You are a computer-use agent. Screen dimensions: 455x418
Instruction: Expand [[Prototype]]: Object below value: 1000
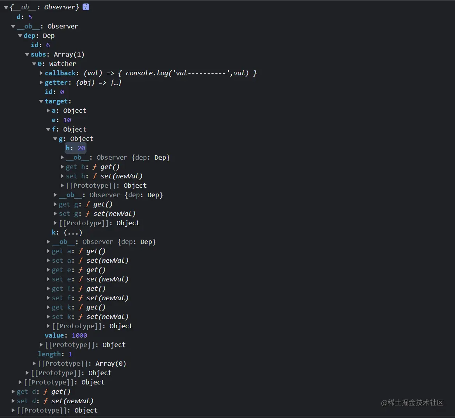(x=41, y=345)
